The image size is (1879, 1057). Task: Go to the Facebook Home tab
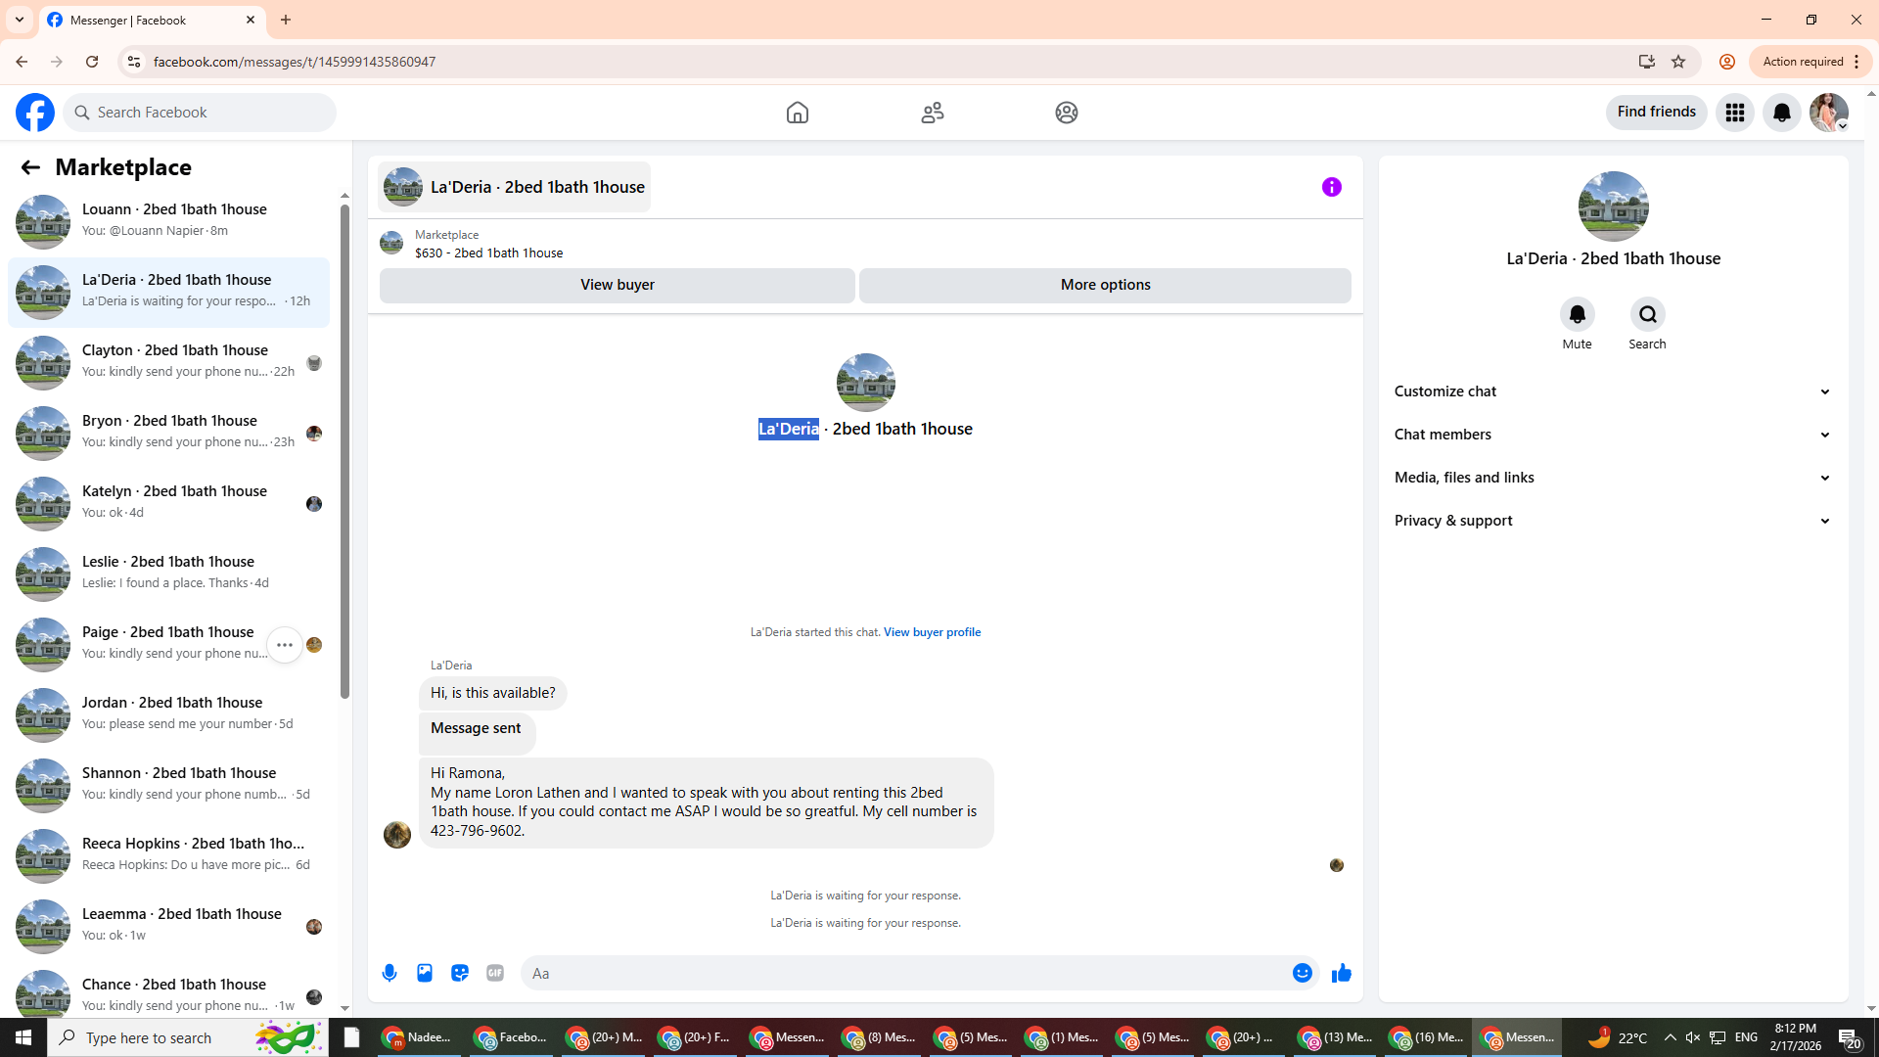click(797, 113)
